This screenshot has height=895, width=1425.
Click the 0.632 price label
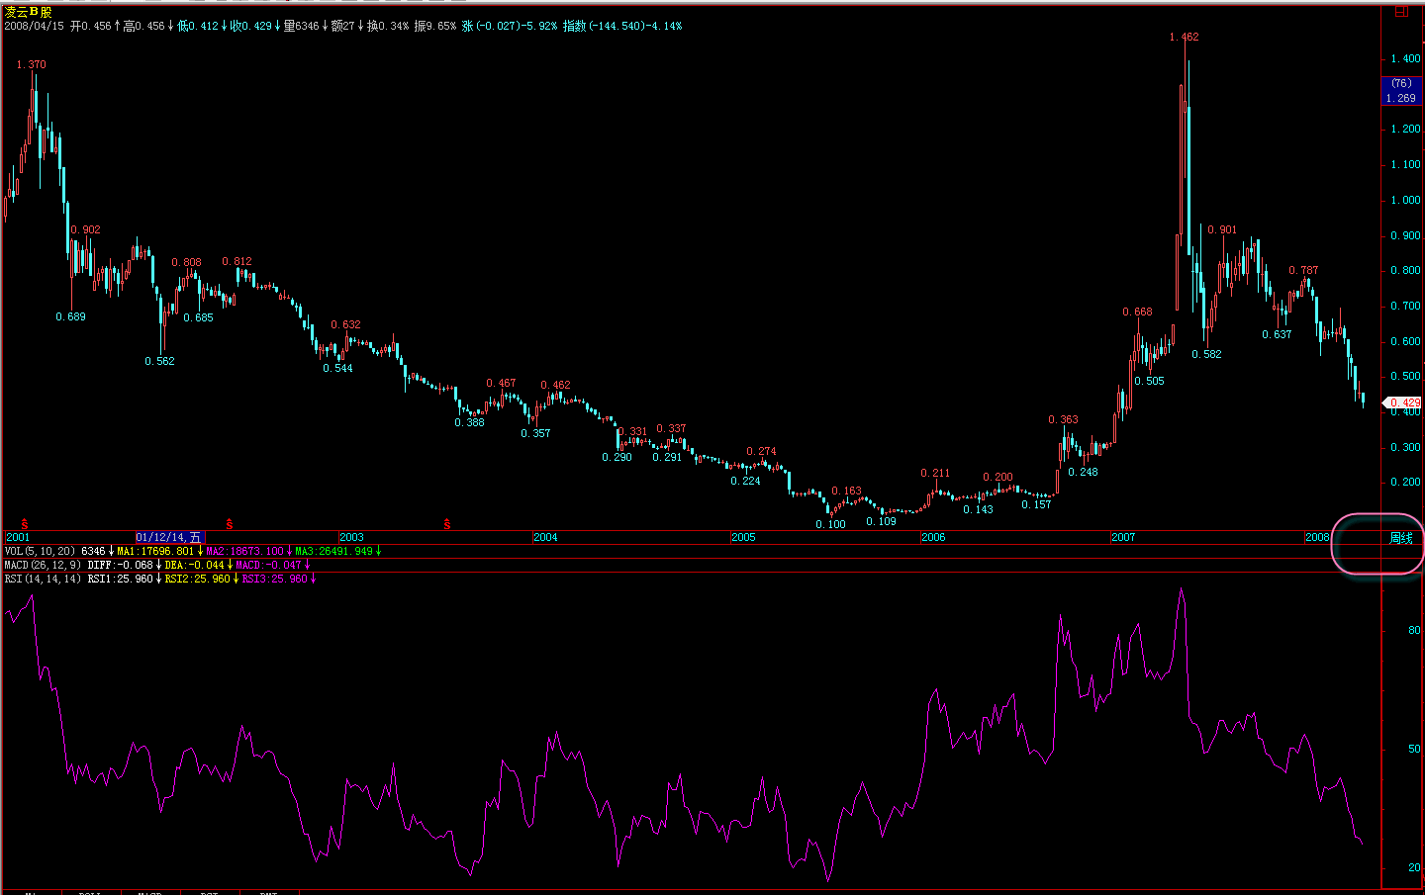pyautogui.click(x=345, y=325)
